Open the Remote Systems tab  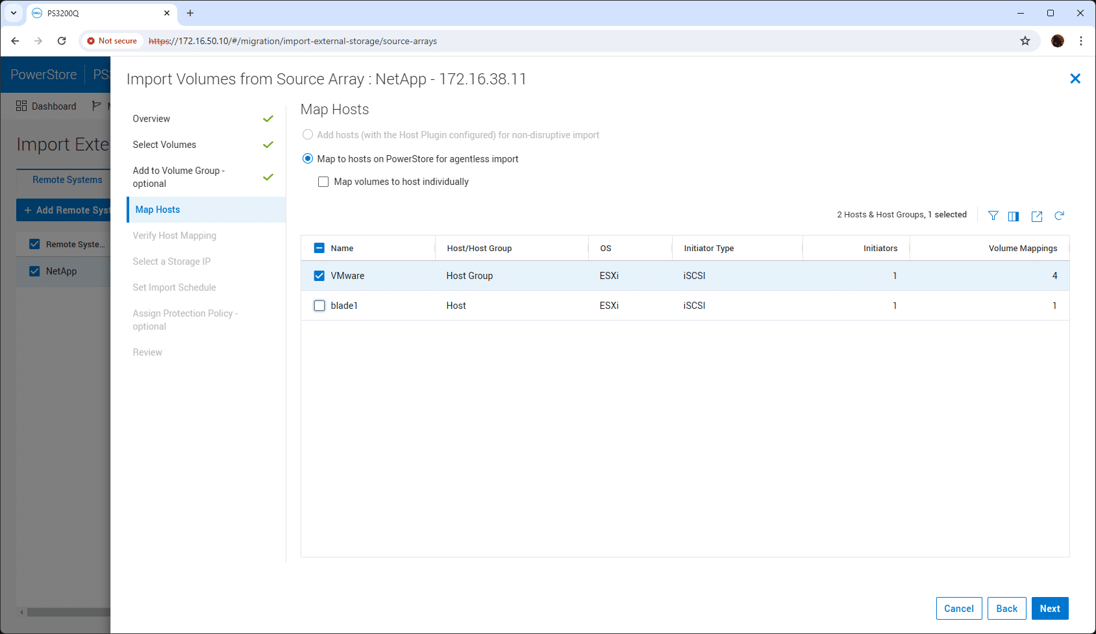(x=68, y=180)
